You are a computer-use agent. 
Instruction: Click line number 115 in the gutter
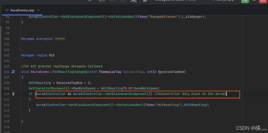(7, 121)
